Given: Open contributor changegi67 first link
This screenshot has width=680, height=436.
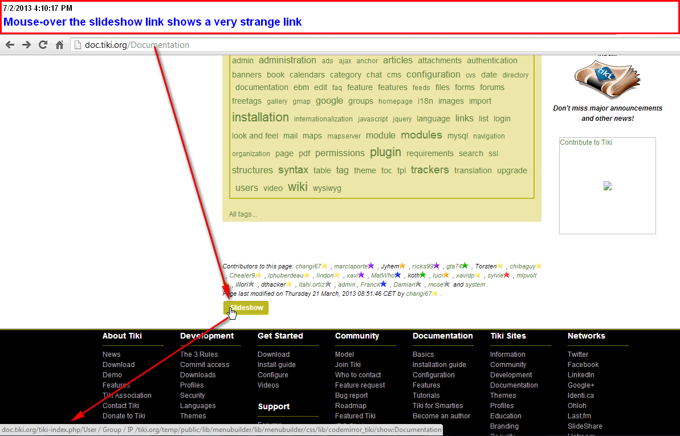Looking at the screenshot, I should click(308, 266).
